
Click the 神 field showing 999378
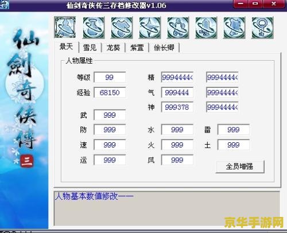tap(177, 107)
